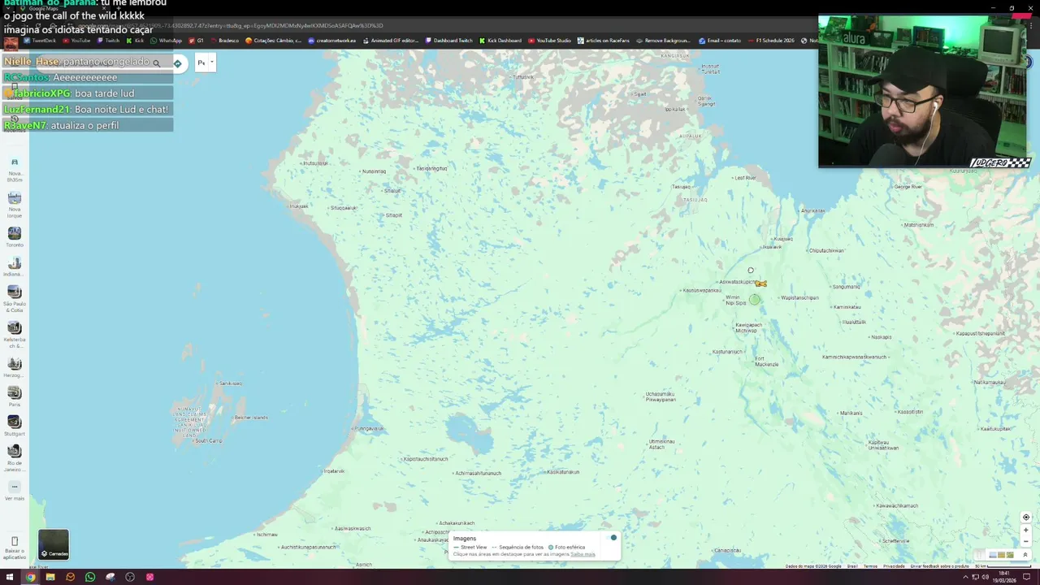Open the Camadas layers thumbnail

54,544
